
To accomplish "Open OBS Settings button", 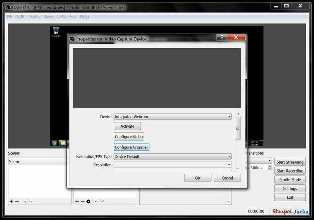I will pos(290,189).
